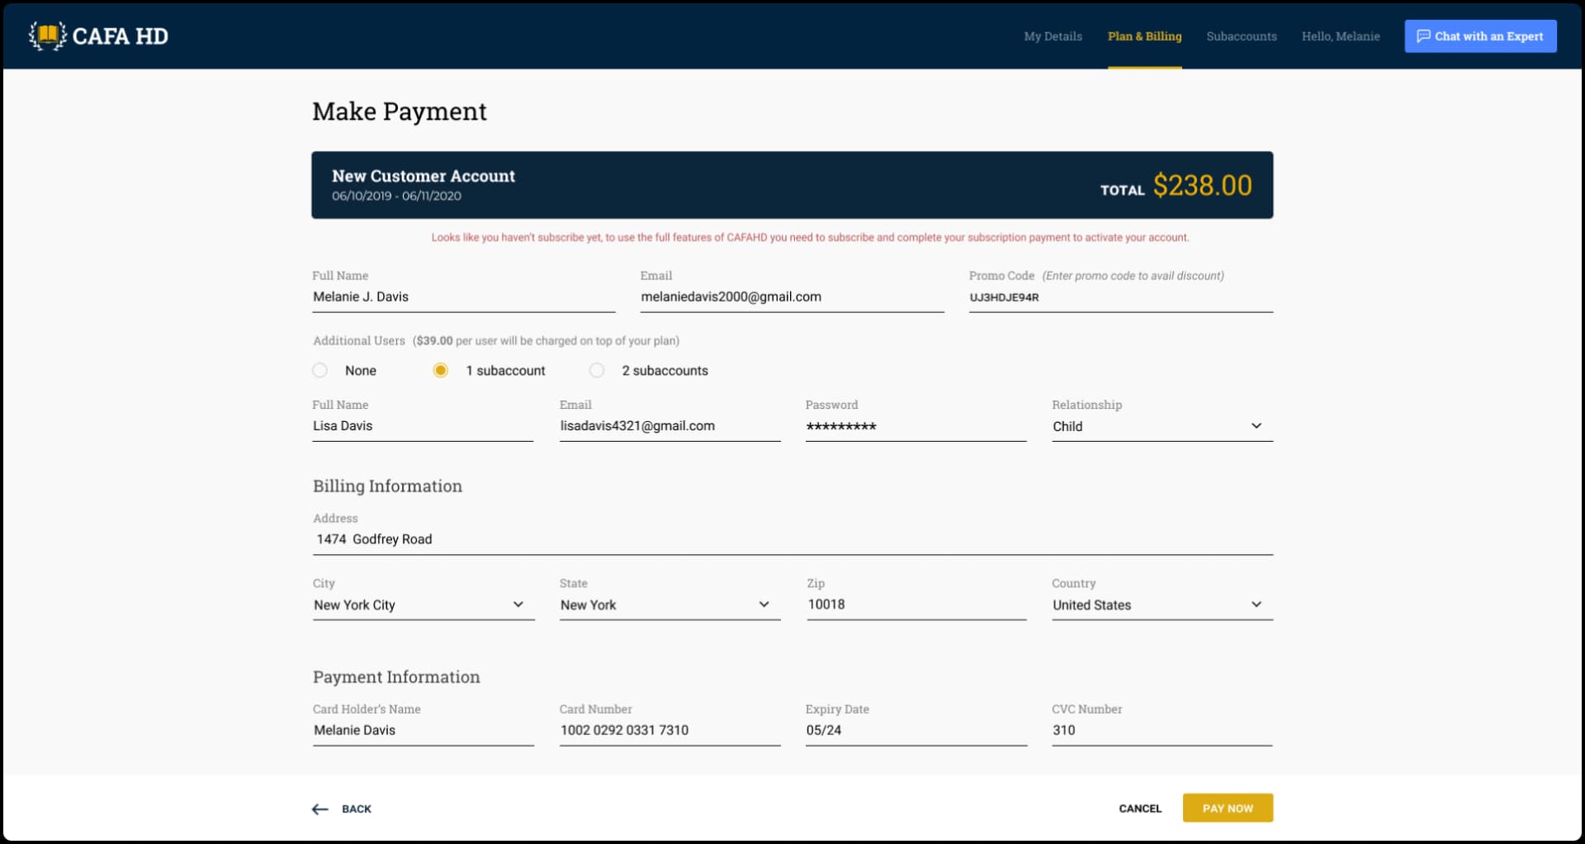Click the subaccount Password field
Viewport: 1585px width, 844px height.
click(915, 426)
